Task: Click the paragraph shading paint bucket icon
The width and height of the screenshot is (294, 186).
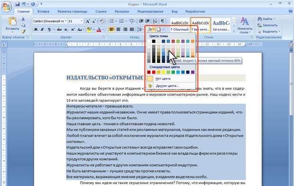Action: click(x=149, y=29)
